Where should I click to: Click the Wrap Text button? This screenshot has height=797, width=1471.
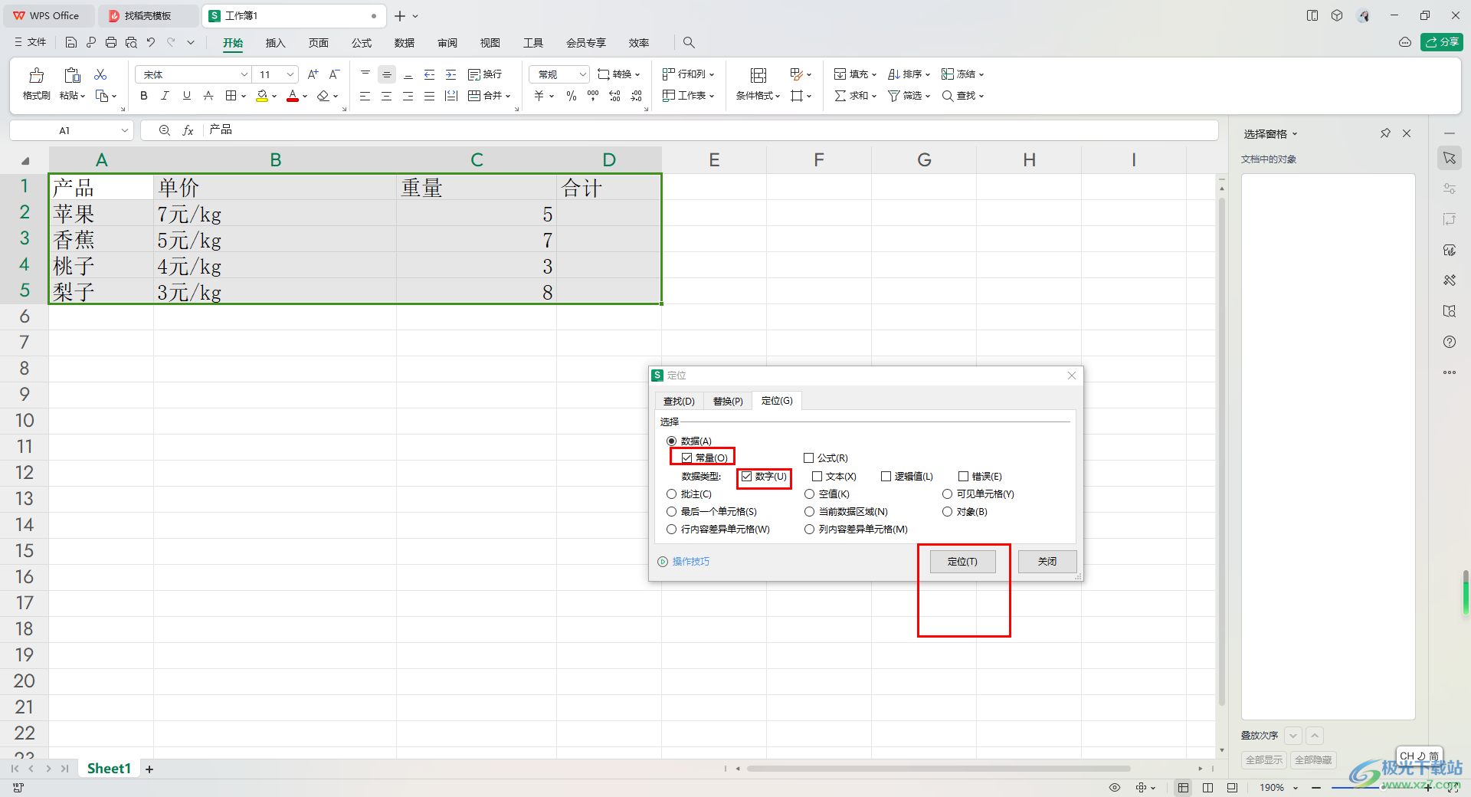click(485, 74)
